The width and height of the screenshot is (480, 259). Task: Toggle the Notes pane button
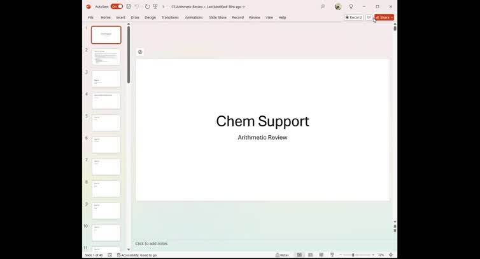[282, 255]
